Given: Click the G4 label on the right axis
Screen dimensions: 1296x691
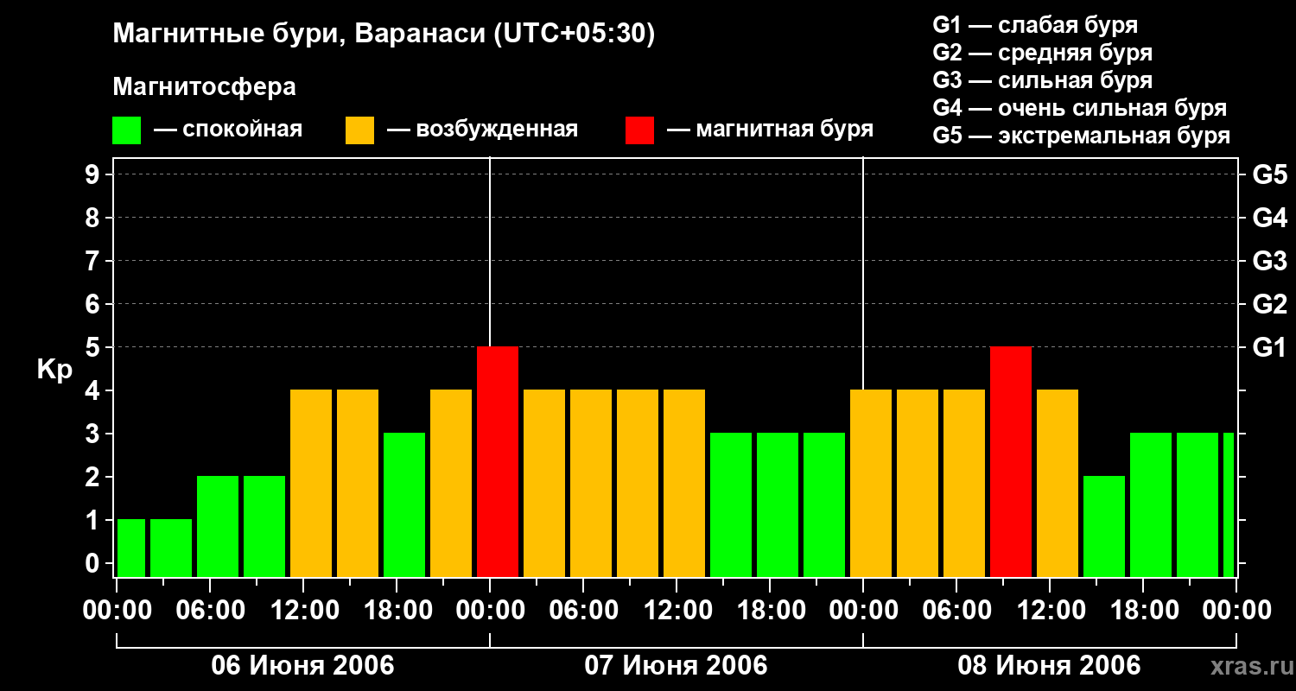Looking at the screenshot, I should [x=1269, y=218].
